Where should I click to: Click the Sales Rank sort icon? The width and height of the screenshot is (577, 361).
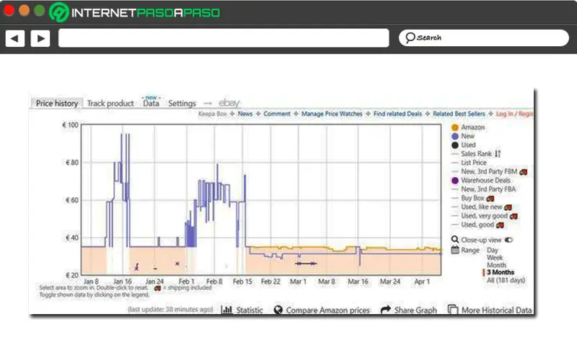coord(498,154)
